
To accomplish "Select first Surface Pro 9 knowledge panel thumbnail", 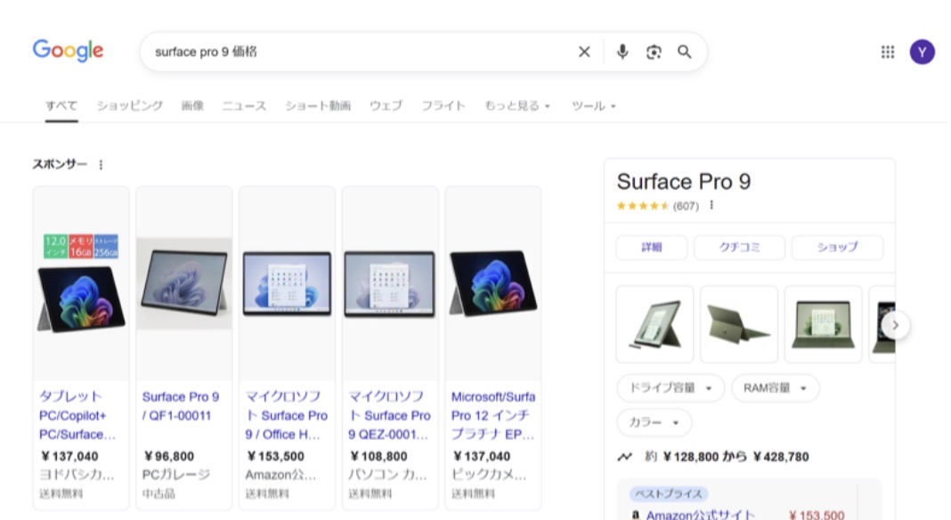I will 654,324.
